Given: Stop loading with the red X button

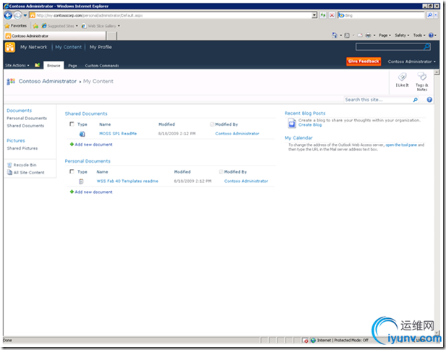Looking at the screenshot, I should [332, 15].
